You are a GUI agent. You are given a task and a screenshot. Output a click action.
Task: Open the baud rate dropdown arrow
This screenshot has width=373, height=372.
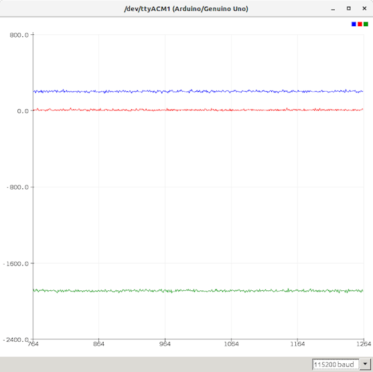click(365, 364)
